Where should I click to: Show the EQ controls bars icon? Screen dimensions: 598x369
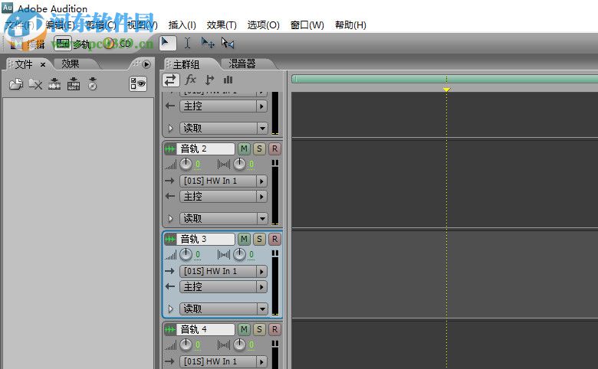point(228,80)
